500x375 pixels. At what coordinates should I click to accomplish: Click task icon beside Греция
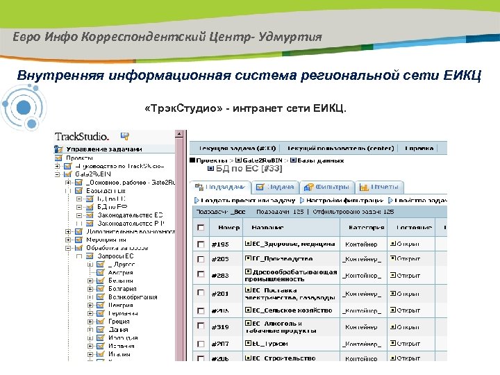pos(101,322)
